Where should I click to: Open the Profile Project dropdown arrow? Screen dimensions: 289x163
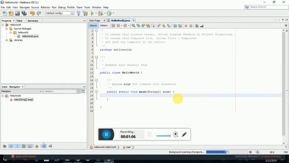[113, 13]
